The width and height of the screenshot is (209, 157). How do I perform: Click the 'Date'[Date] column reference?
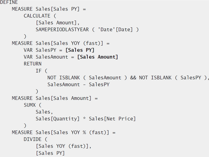[116, 29]
